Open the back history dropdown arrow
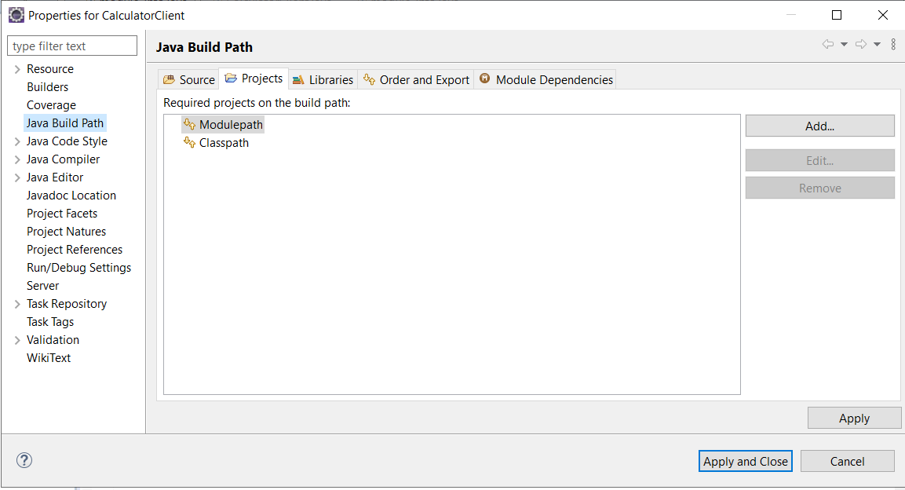Screen dimensions: 905x490 coord(844,45)
